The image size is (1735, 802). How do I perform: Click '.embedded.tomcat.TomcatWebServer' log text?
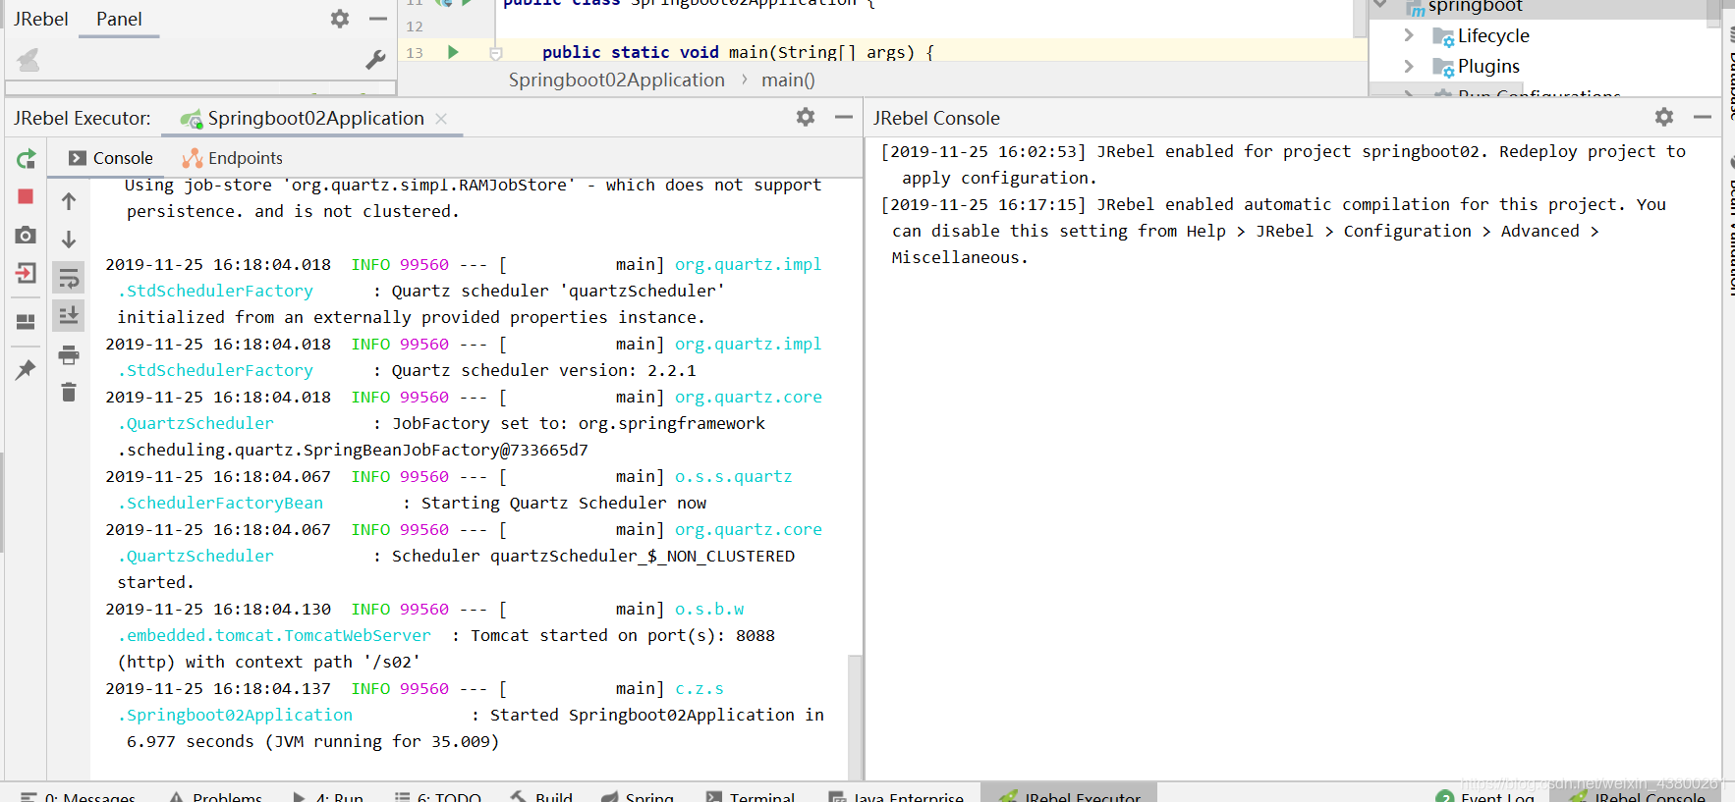click(x=274, y=636)
